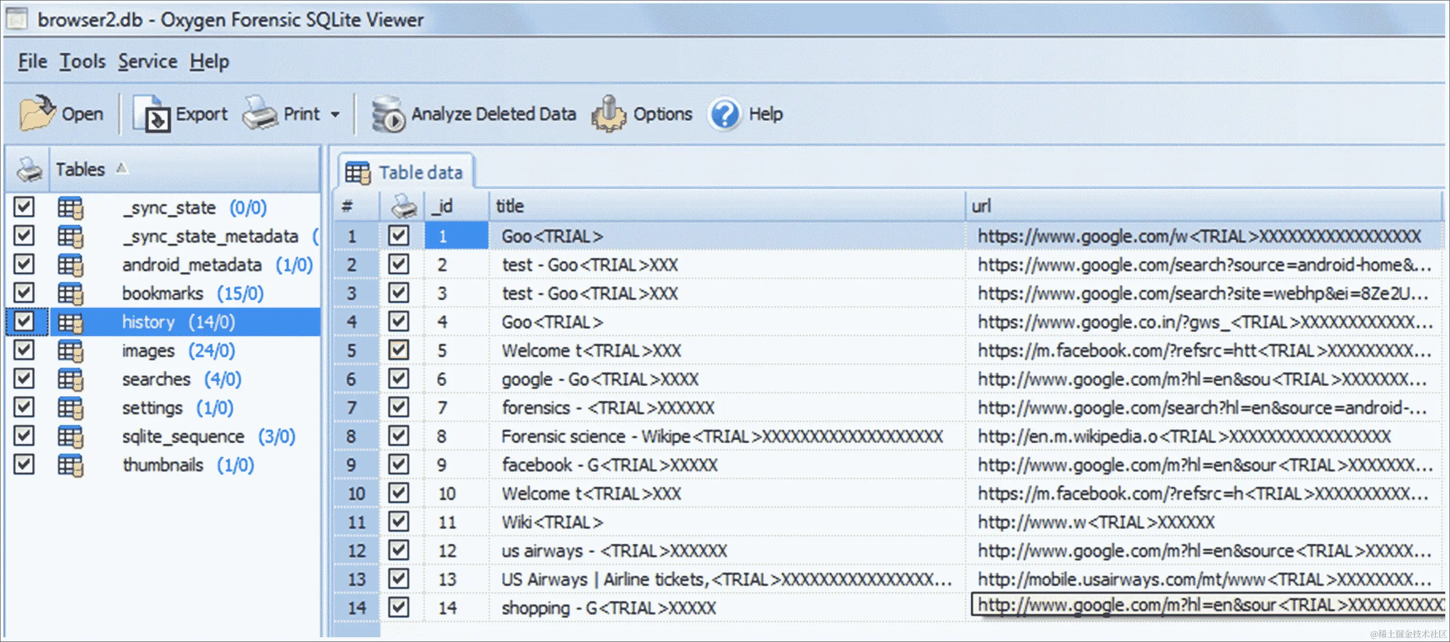This screenshot has height=642, width=1450.
Task: Click printer icon in Tables header
Action: (x=29, y=169)
